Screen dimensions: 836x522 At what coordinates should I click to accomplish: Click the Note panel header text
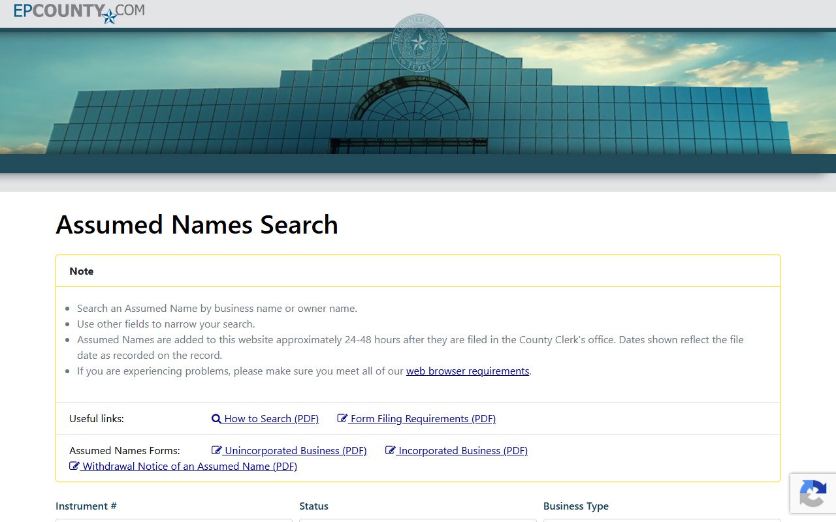[x=82, y=271]
